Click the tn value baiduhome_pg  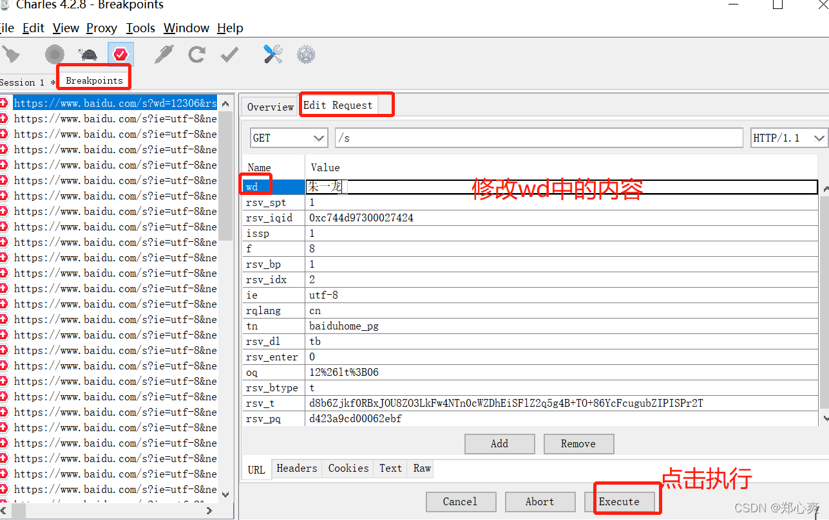(344, 326)
